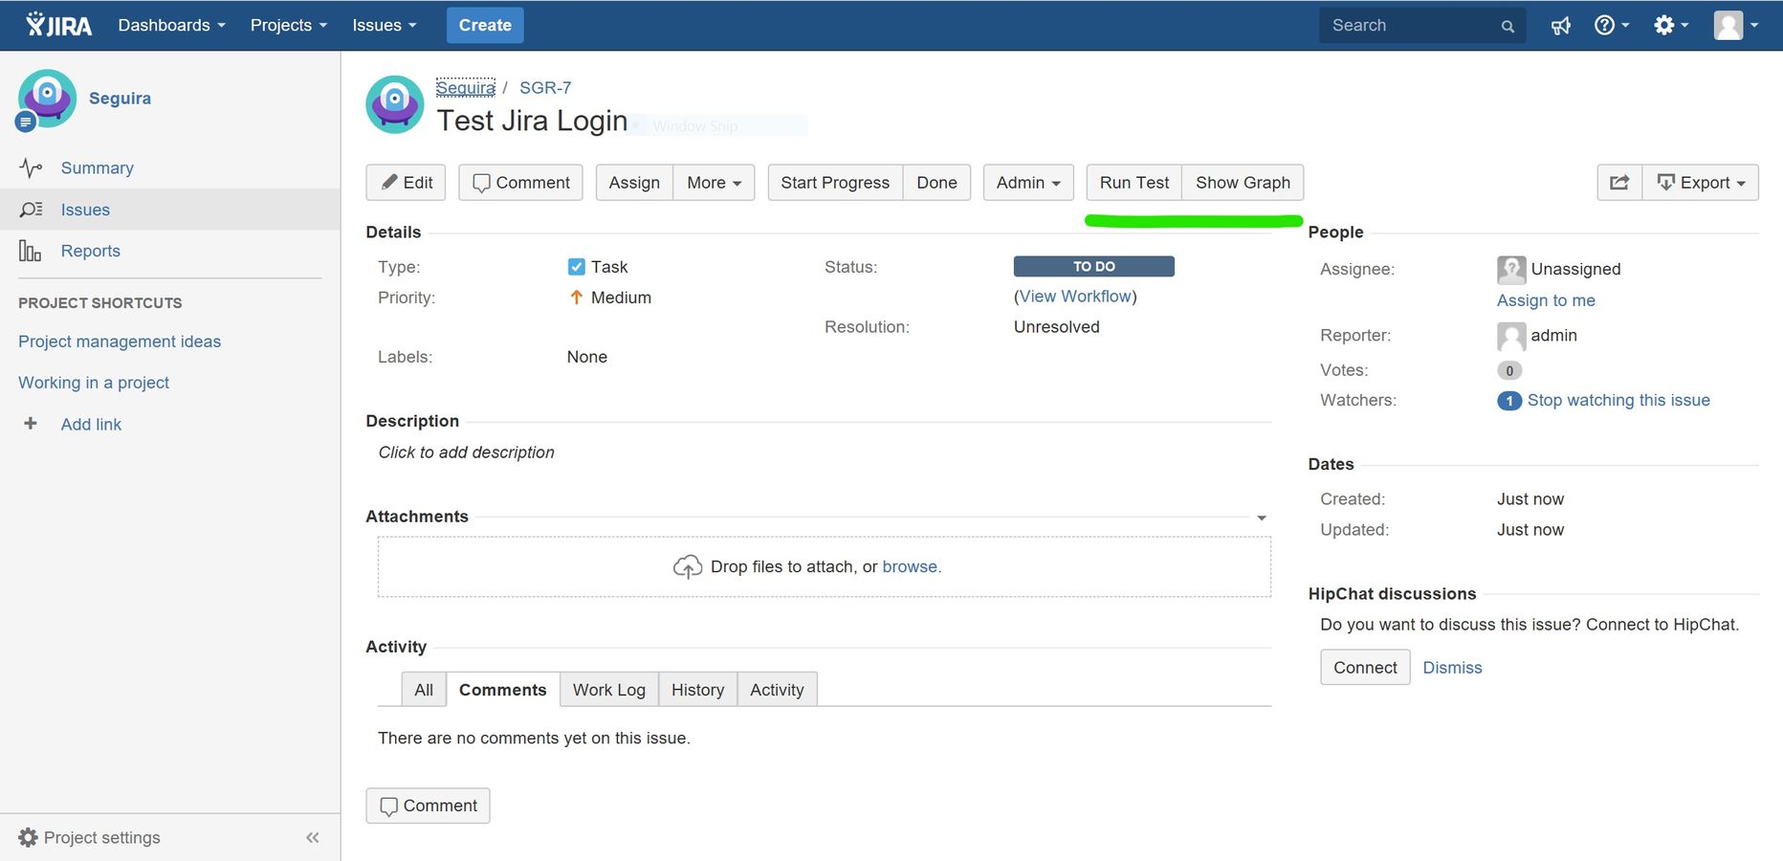Click the Summary pulse icon in sidebar
This screenshot has width=1783, height=861.
tap(31, 168)
